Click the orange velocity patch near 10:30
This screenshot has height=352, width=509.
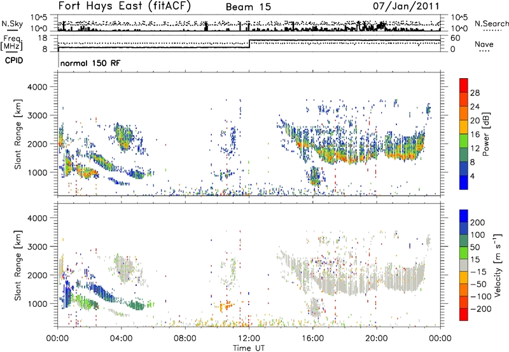226,306
